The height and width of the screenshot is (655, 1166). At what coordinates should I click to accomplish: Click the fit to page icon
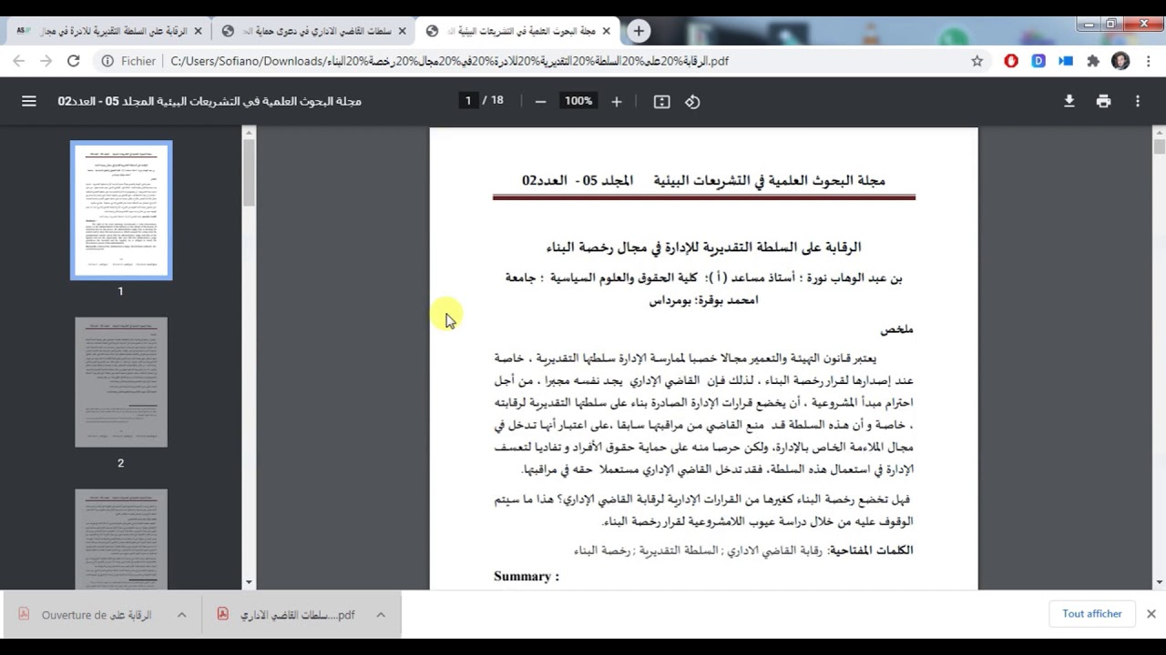click(x=662, y=102)
